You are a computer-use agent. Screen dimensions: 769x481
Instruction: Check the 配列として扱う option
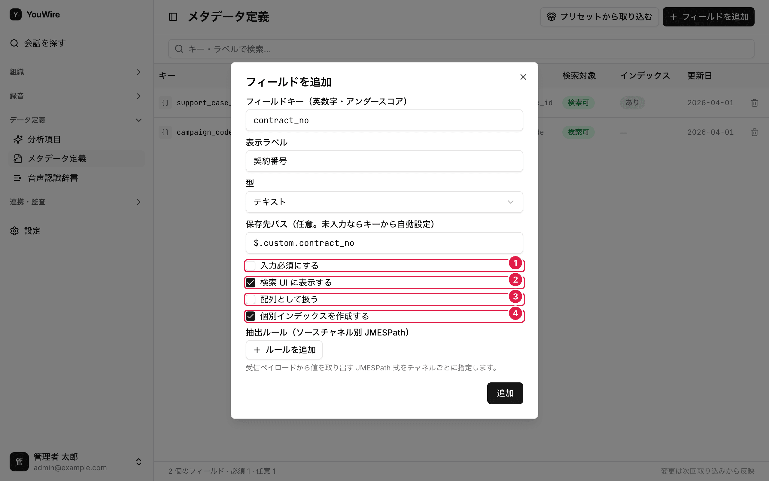(x=251, y=299)
